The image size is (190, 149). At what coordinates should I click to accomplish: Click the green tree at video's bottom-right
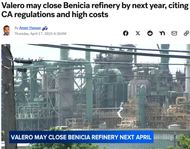point(184,141)
